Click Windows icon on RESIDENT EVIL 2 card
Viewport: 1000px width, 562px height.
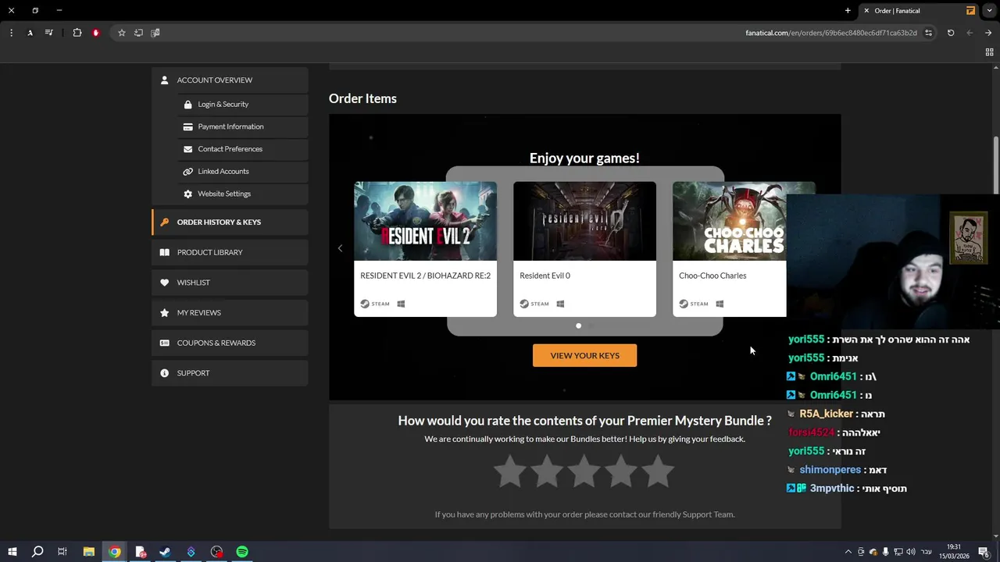401,304
